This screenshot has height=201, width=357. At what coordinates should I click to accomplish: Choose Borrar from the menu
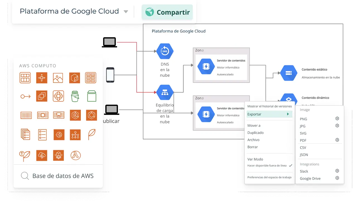pos(252,147)
